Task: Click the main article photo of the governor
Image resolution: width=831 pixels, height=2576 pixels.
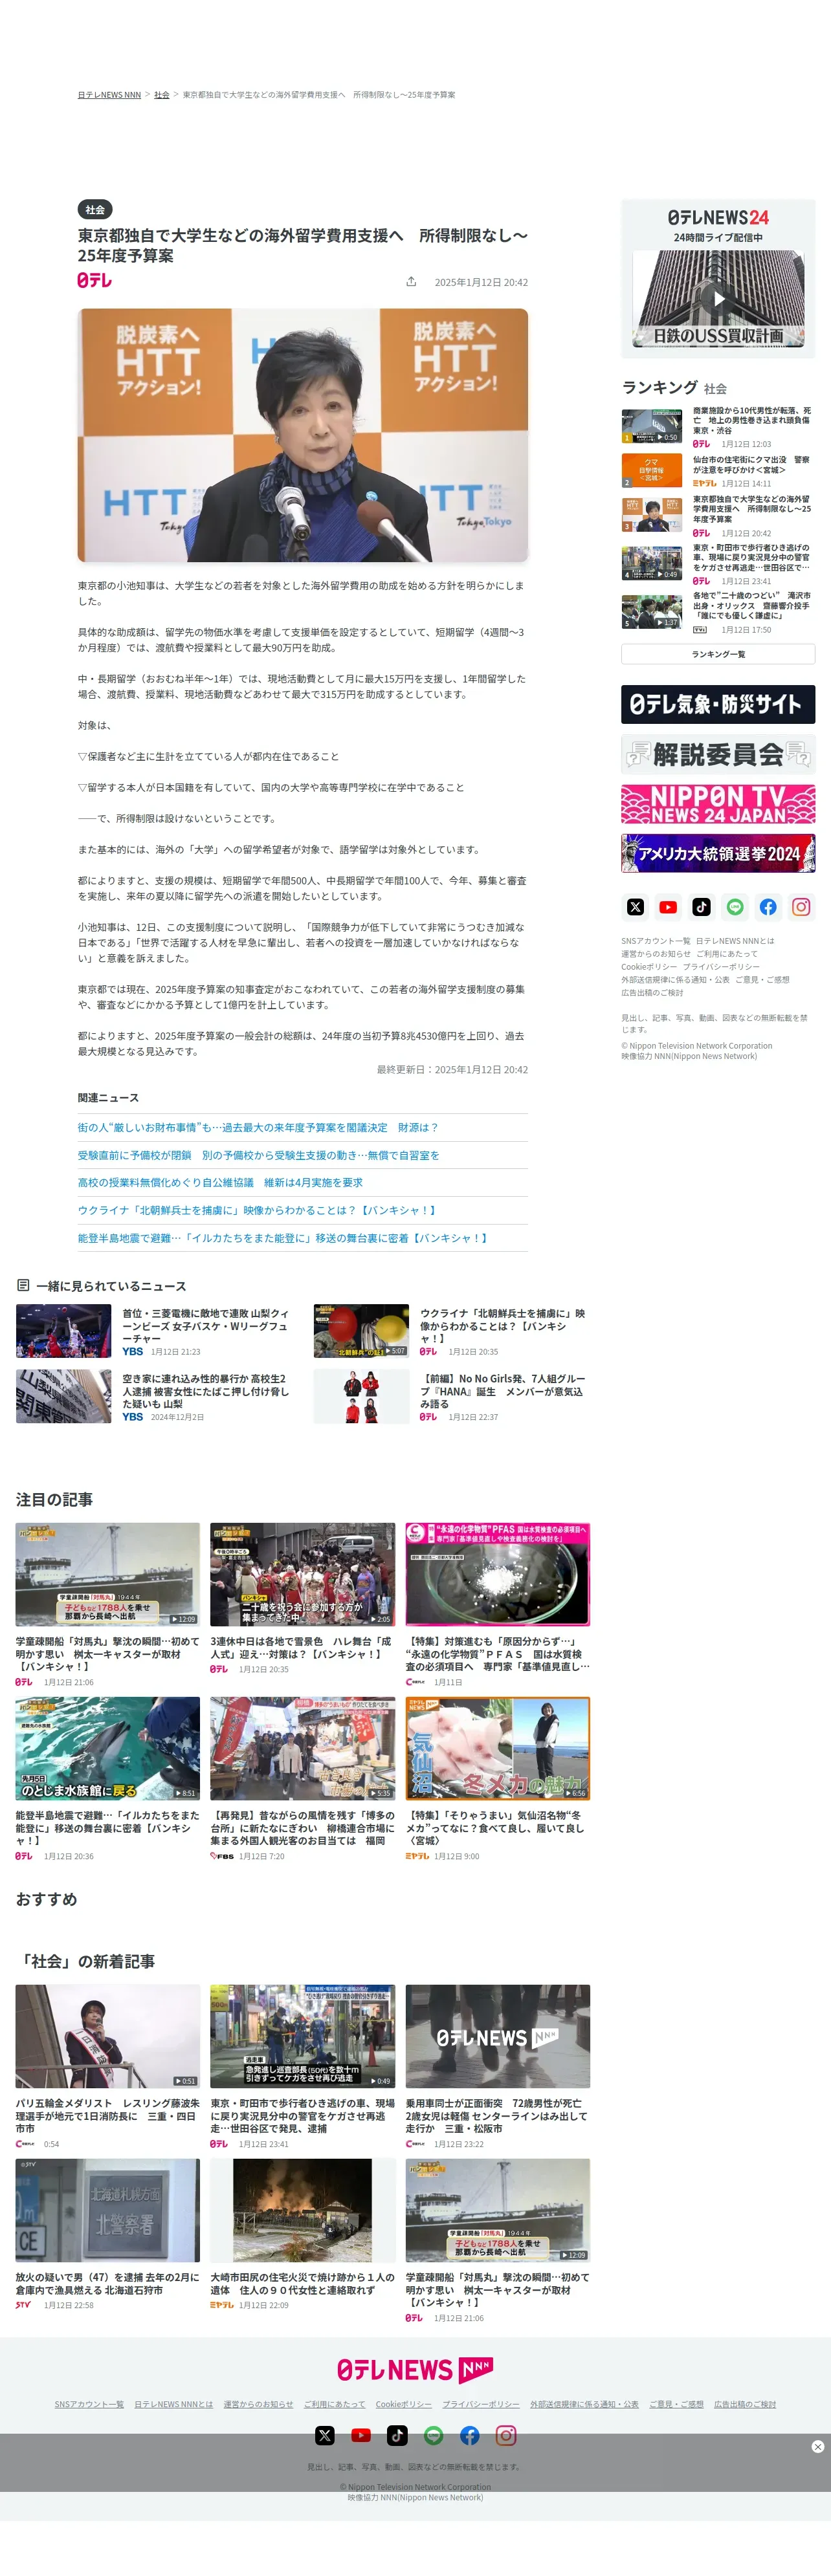Action: pyautogui.click(x=303, y=435)
